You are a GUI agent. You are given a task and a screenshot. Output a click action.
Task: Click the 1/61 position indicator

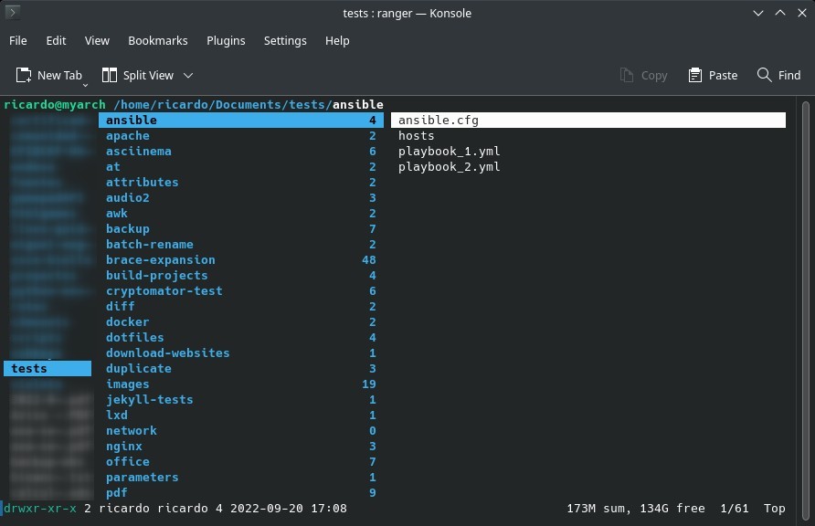coord(735,509)
